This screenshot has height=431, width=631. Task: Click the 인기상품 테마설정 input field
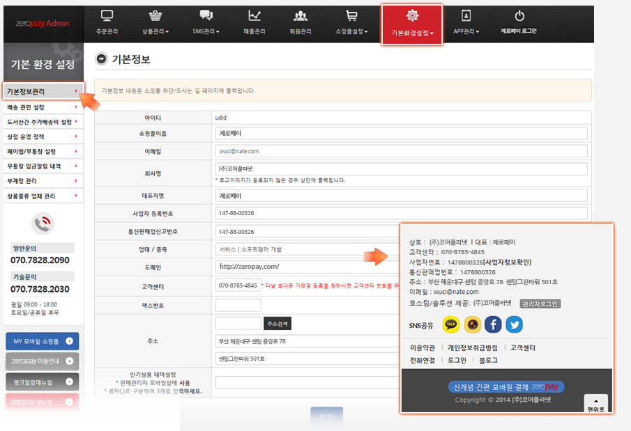point(308,382)
